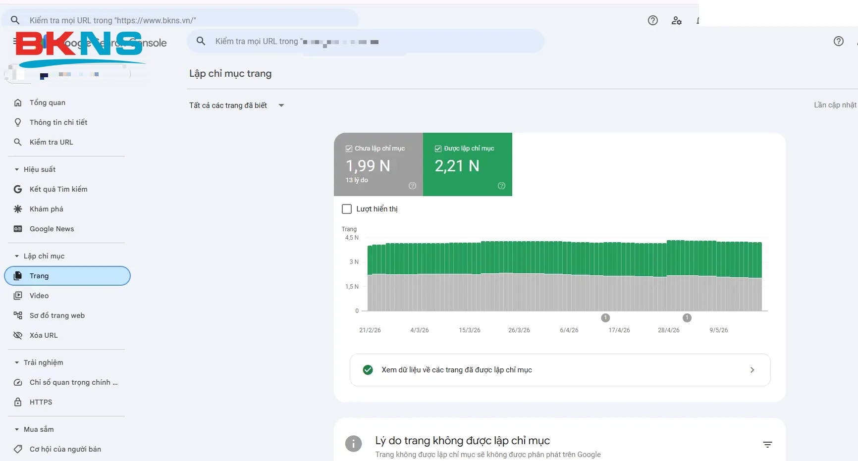The image size is (858, 461).
Task: Click the Google G icon for Kết quả Tìm kiếm
Action: click(x=18, y=189)
